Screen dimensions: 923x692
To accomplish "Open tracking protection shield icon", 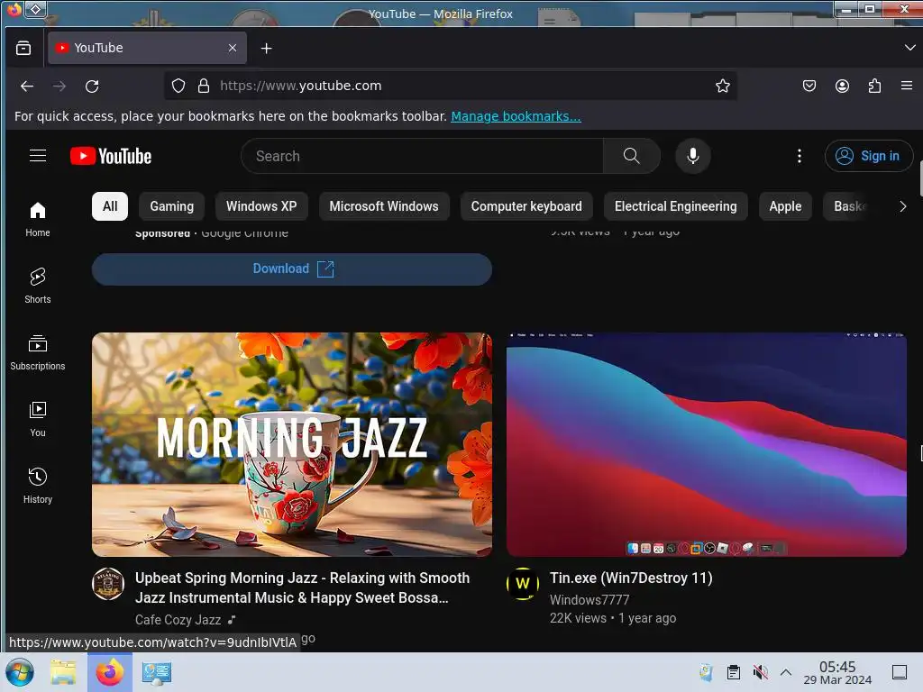I will click(x=178, y=86).
